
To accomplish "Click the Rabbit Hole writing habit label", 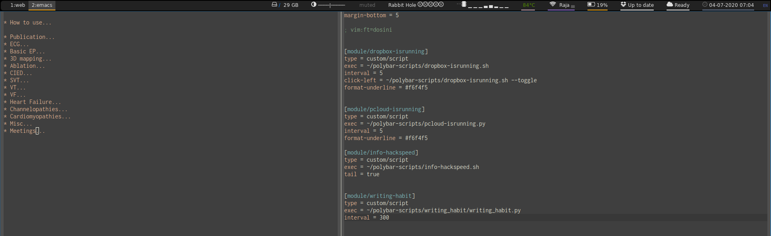I will [402, 5].
